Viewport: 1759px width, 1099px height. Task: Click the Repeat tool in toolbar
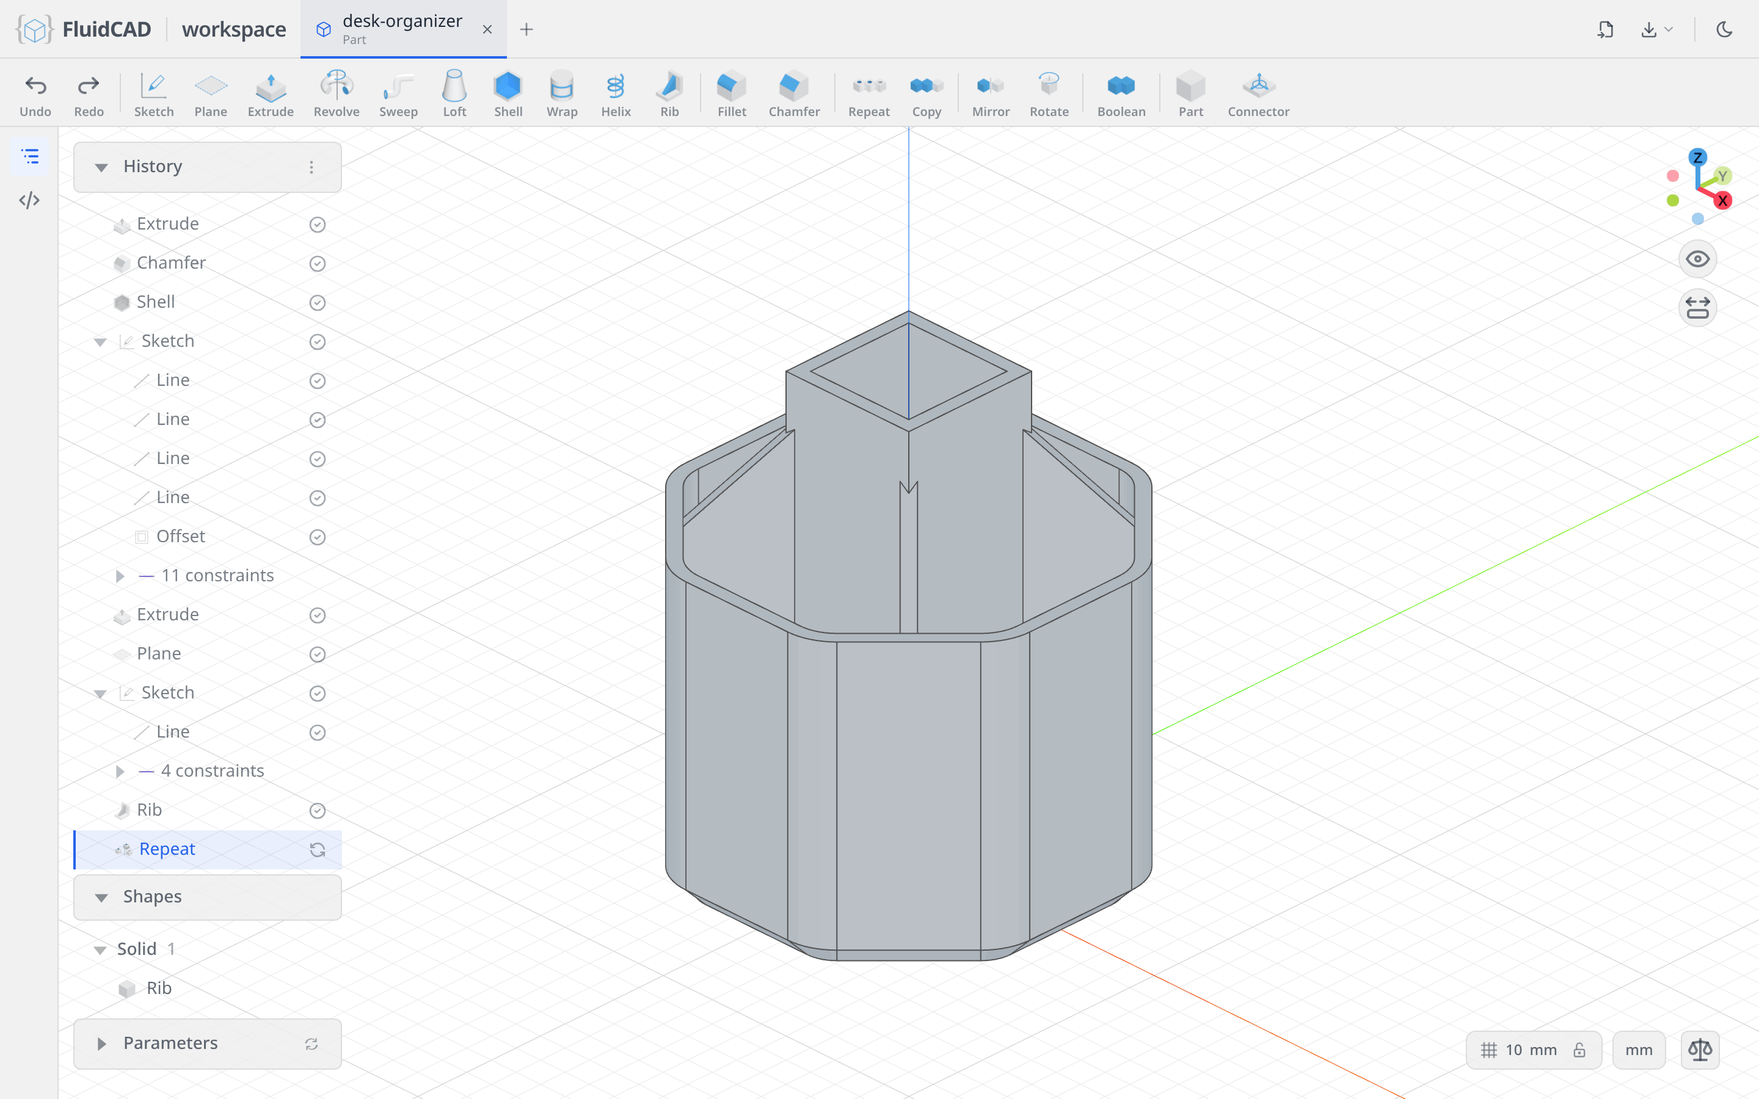click(869, 95)
